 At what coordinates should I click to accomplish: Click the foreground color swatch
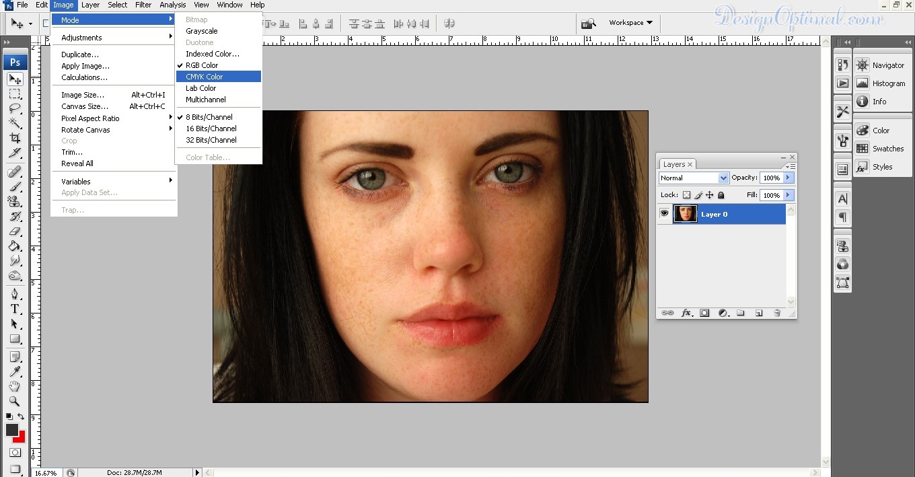click(x=11, y=429)
